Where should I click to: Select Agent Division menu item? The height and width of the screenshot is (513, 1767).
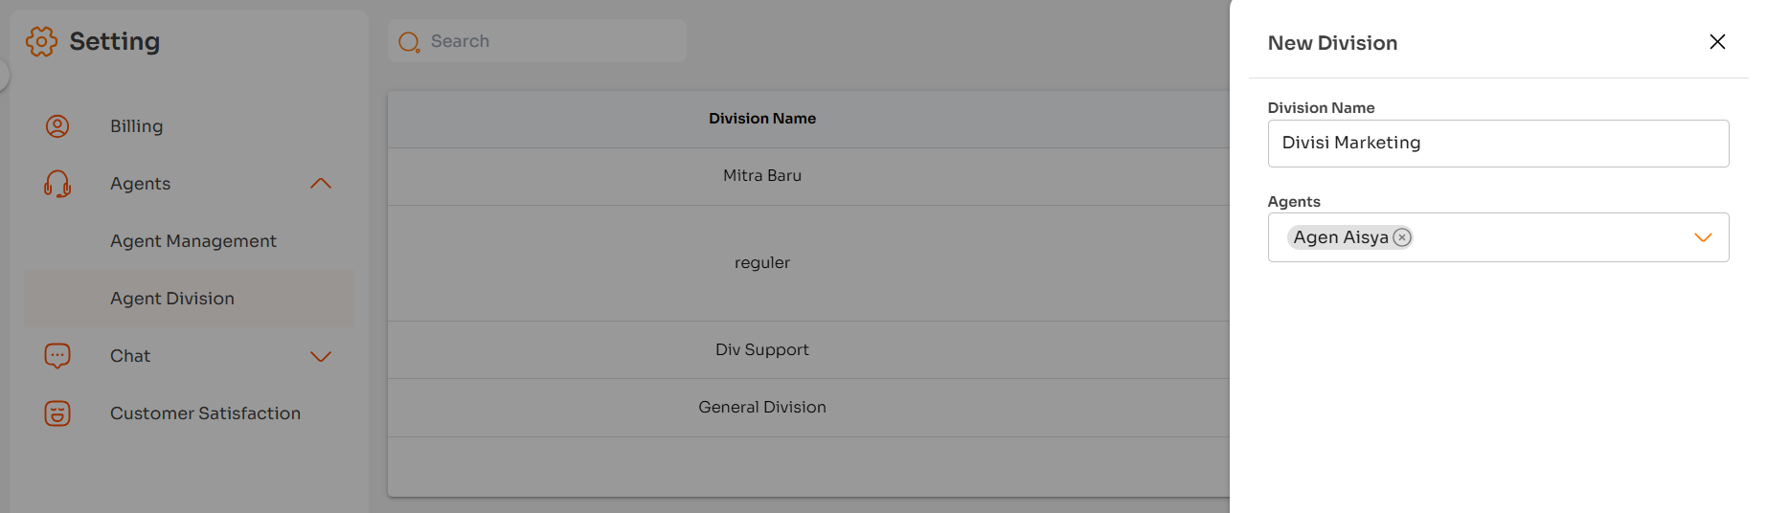[172, 299]
